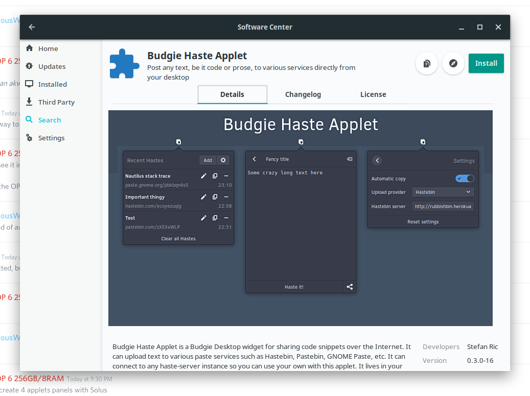Screen dimensions: 530x396
Task: Click copy icon for Nautilus stack trace
Action: [x=215, y=176]
